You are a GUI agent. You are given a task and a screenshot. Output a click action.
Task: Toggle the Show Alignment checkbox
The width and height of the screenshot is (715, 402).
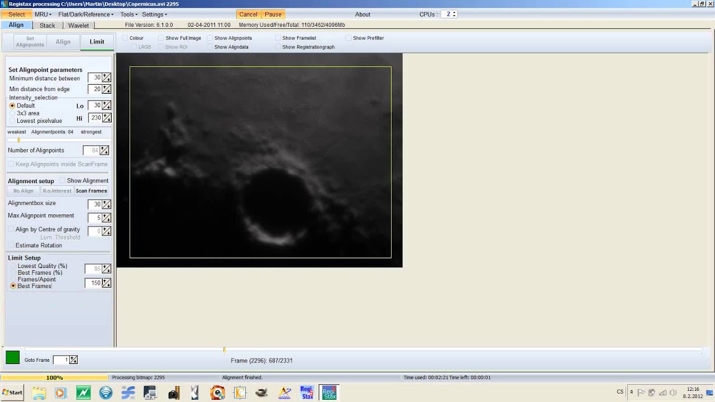(63, 181)
